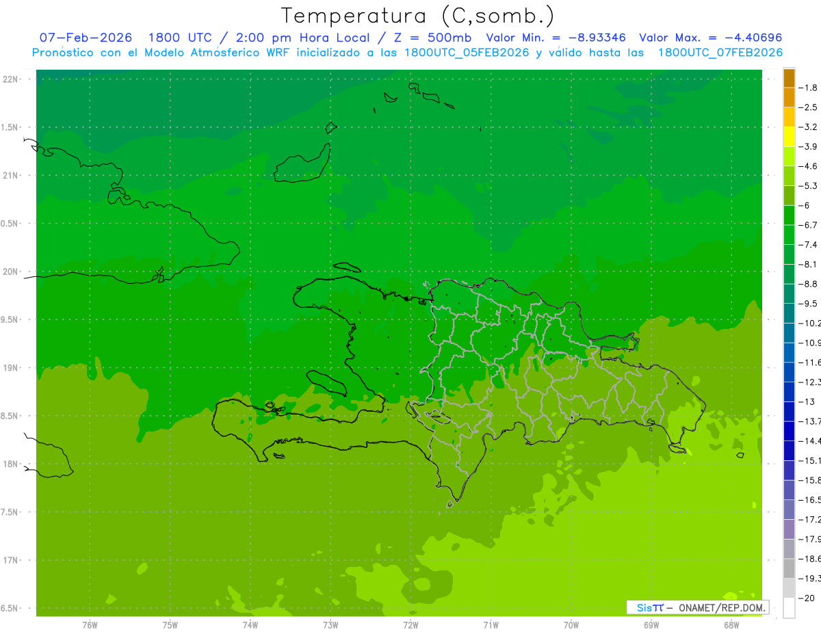Click the '-8.1' colorbar value
This screenshot has height=634, width=821.
click(x=809, y=264)
